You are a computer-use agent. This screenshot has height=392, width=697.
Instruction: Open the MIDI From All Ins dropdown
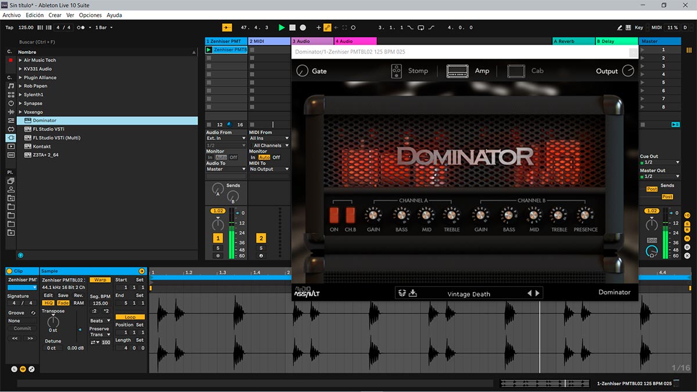(269, 139)
